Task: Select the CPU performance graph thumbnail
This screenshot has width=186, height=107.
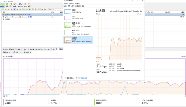Action: click(x=68, y=12)
